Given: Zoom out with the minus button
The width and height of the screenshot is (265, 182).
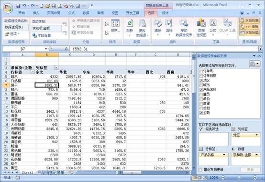Looking at the screenshot, I should coord(223,178).
